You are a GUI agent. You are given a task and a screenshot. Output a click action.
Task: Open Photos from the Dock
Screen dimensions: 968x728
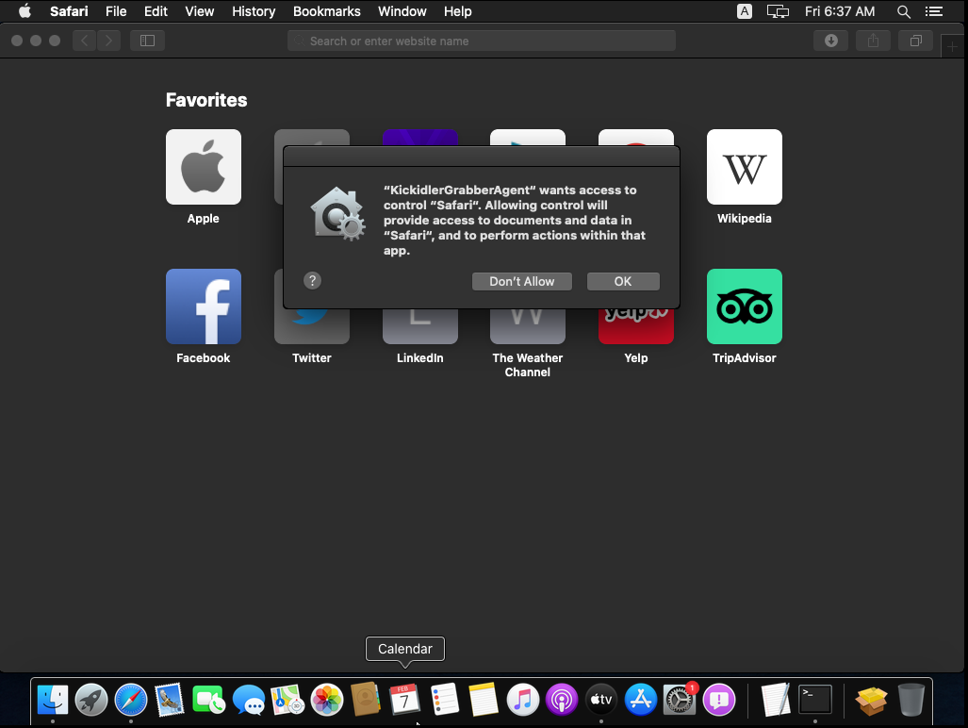point(326,701)
